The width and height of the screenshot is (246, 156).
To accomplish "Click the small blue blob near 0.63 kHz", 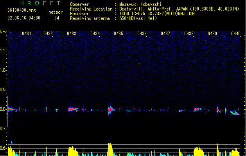I will click(x=12, y=142).
